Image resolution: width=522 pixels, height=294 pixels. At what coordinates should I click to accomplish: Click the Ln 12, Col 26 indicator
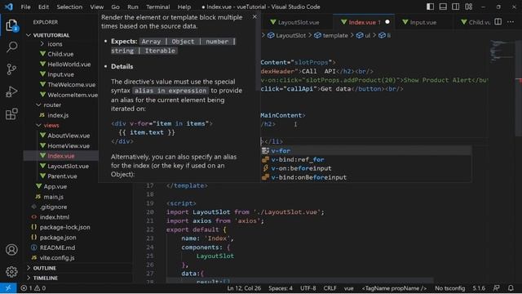coord(244,288)
